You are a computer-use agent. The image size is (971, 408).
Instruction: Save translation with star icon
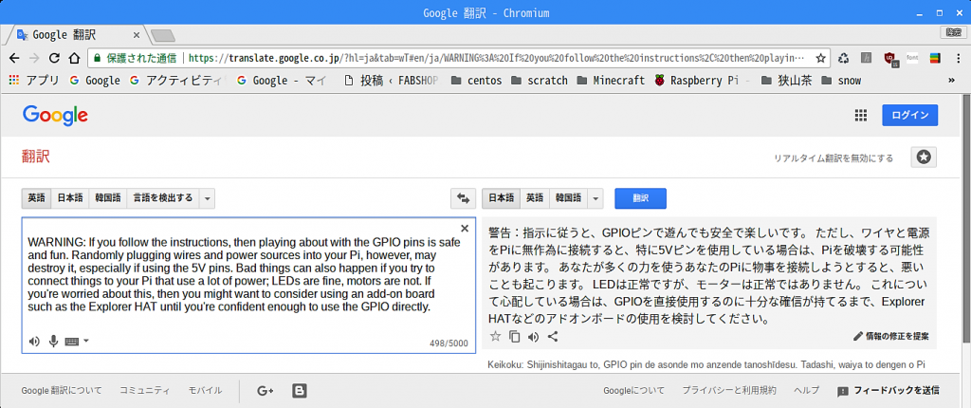(x=495, y=337)
